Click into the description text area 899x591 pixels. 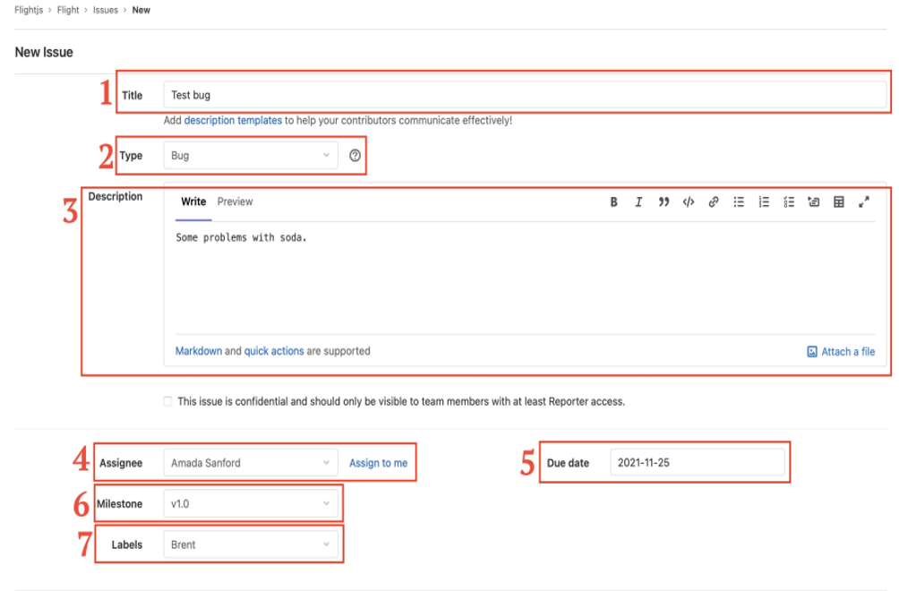(x=525, y=278)
